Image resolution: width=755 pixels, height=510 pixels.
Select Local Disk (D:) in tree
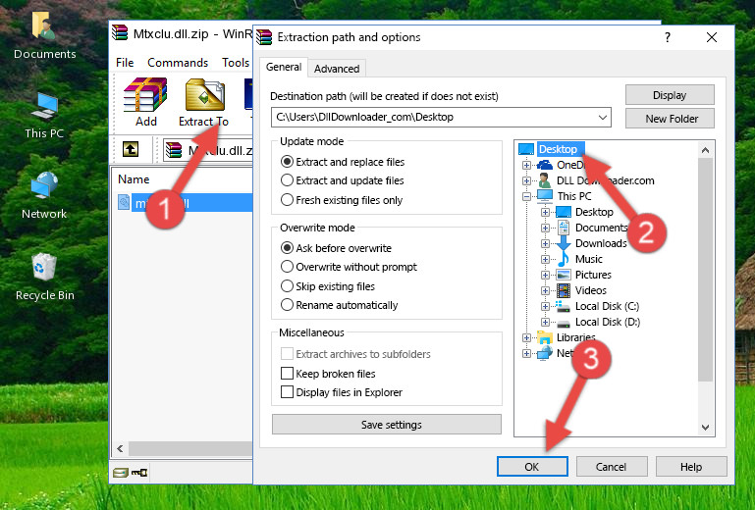608,322
